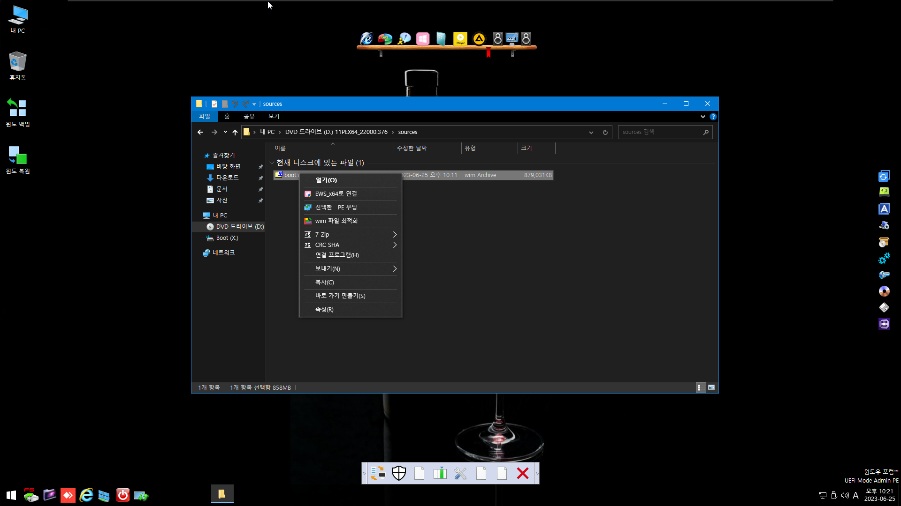Select EWS_x64로 연결 menu entry
Screen dimensions: 901x506
point(351,194)
